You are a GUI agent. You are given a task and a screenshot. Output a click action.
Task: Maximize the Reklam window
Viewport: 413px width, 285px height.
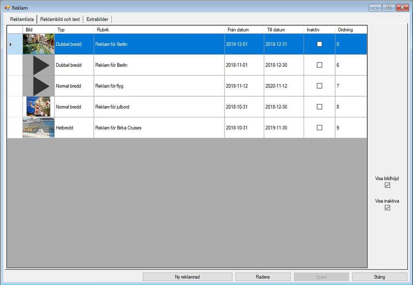[x=388, y=8]
